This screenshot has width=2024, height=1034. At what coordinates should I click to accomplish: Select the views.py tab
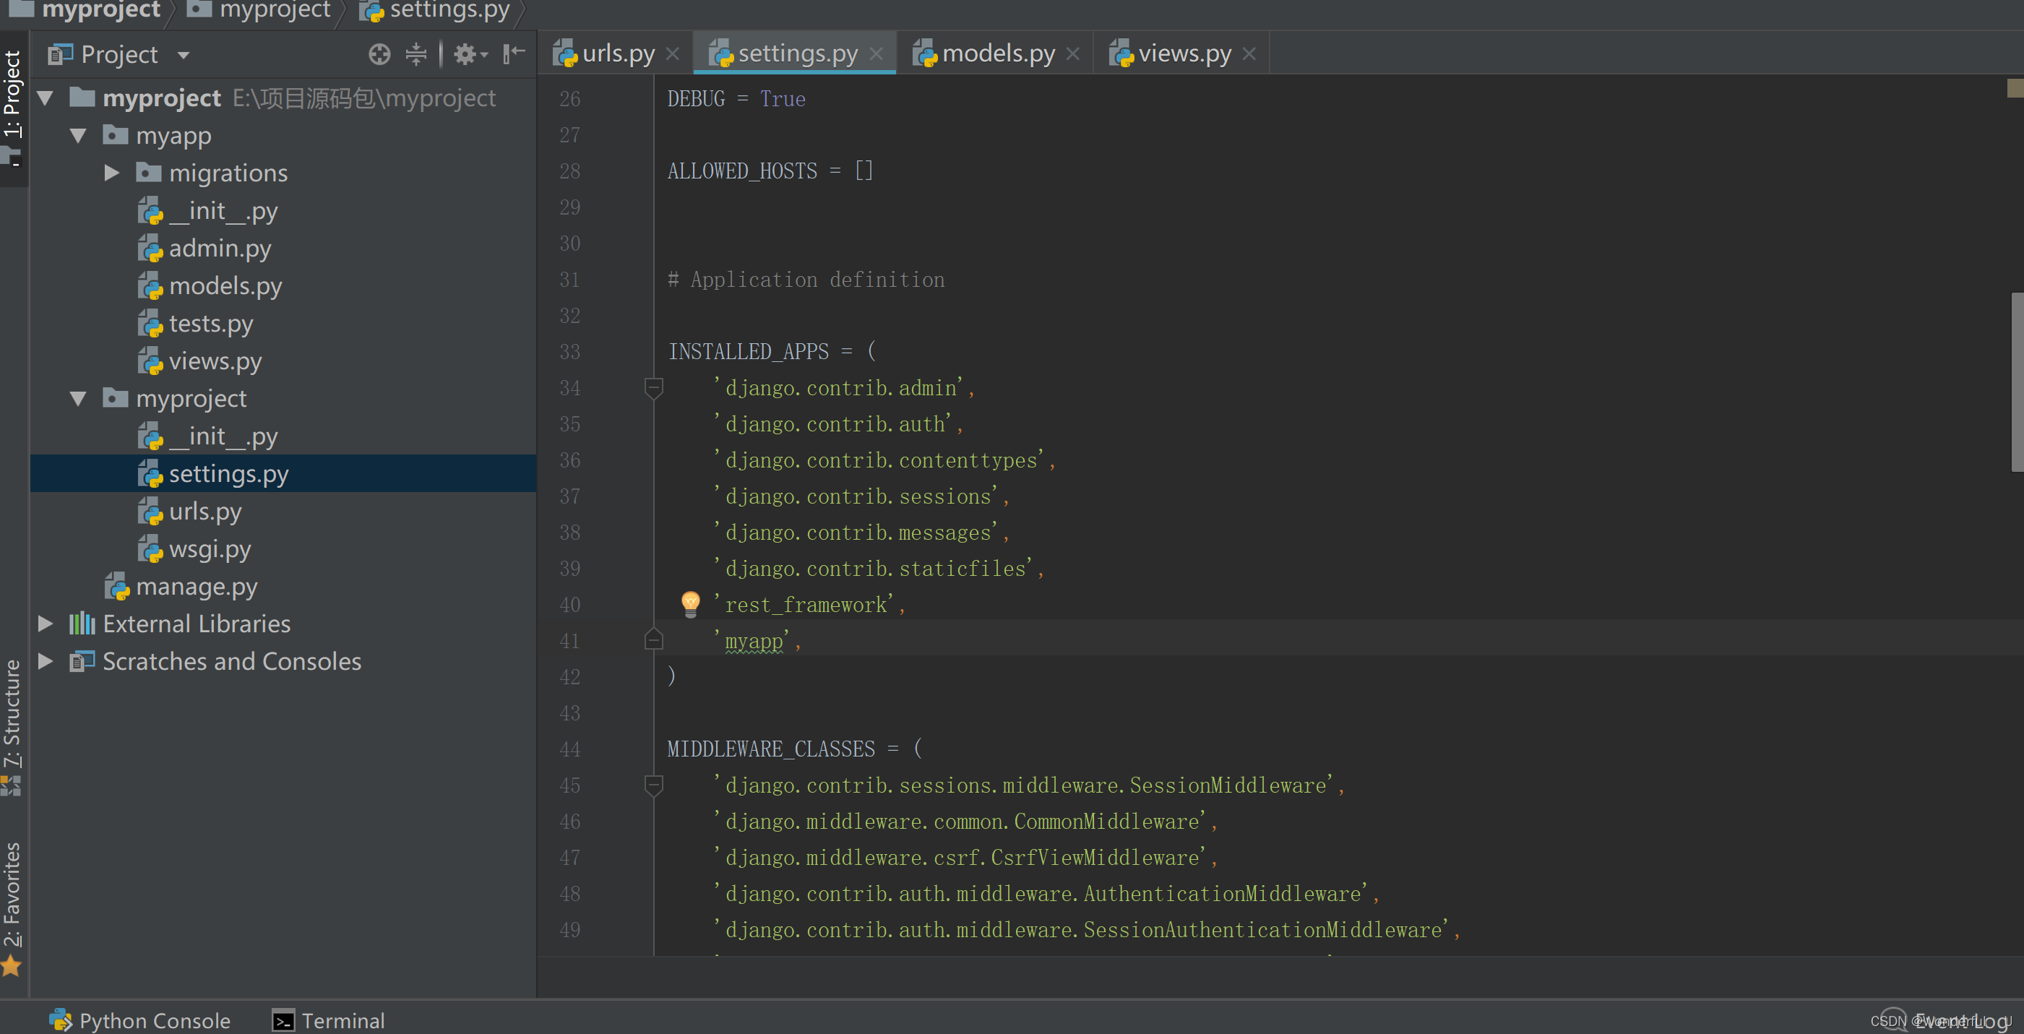[x=1178, y=53]
